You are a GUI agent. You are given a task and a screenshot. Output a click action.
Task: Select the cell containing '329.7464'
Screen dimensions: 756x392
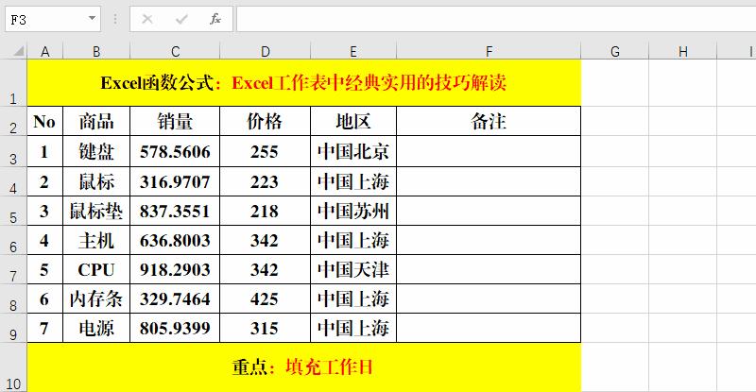click(175, 298)
